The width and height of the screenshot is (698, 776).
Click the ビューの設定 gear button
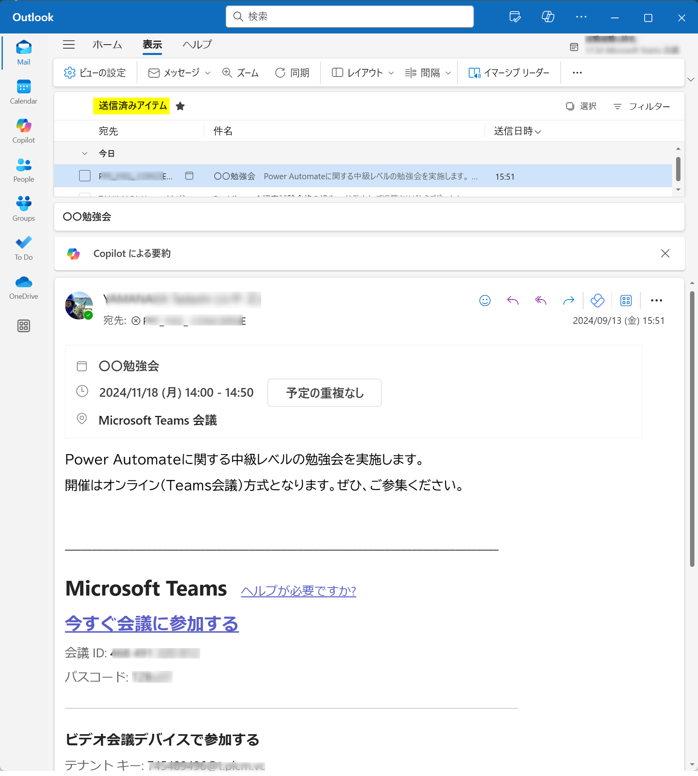point(95,73)
